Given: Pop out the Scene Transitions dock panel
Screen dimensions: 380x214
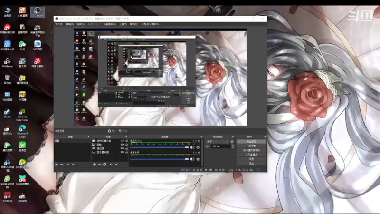Looking at the screenshot, I should point(233,137).
